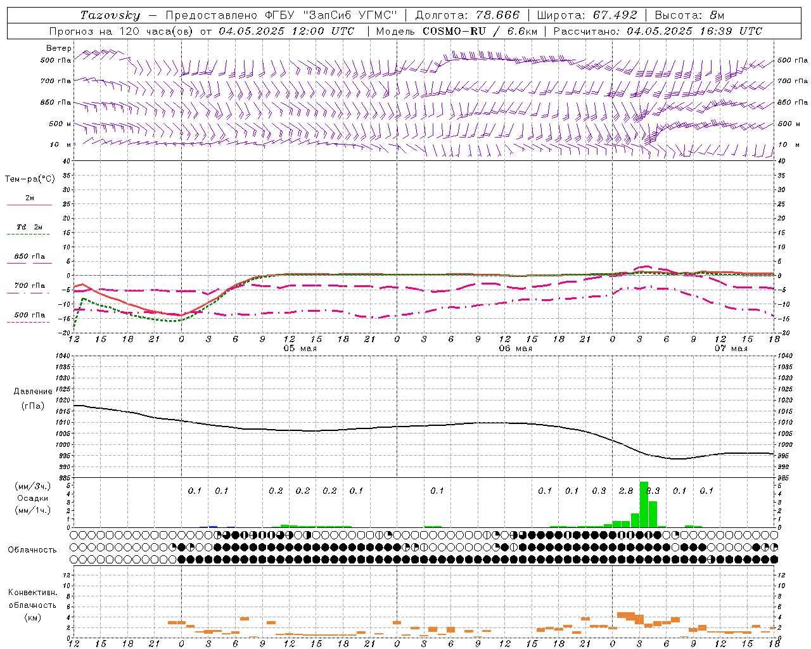Click the tallest green precipitation bar
Image resolution: width=811 pixels, height=649 pixels.
[644, 504]
